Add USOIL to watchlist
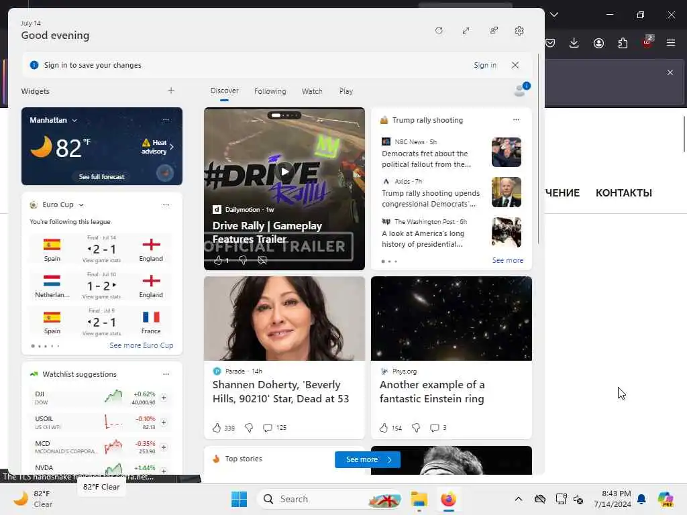This screenshot has width=687, height=515. [164, 422]
